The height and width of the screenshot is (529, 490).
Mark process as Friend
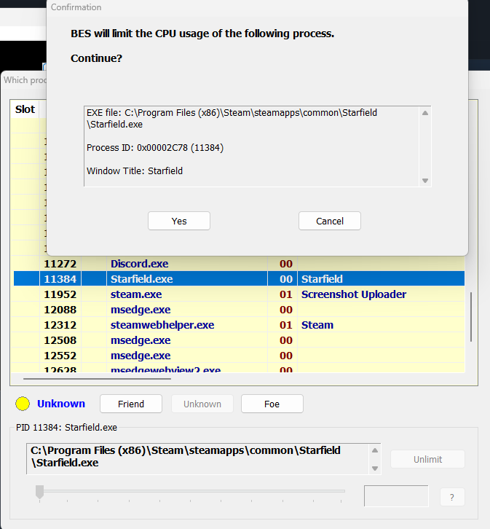tap(131, 404)
